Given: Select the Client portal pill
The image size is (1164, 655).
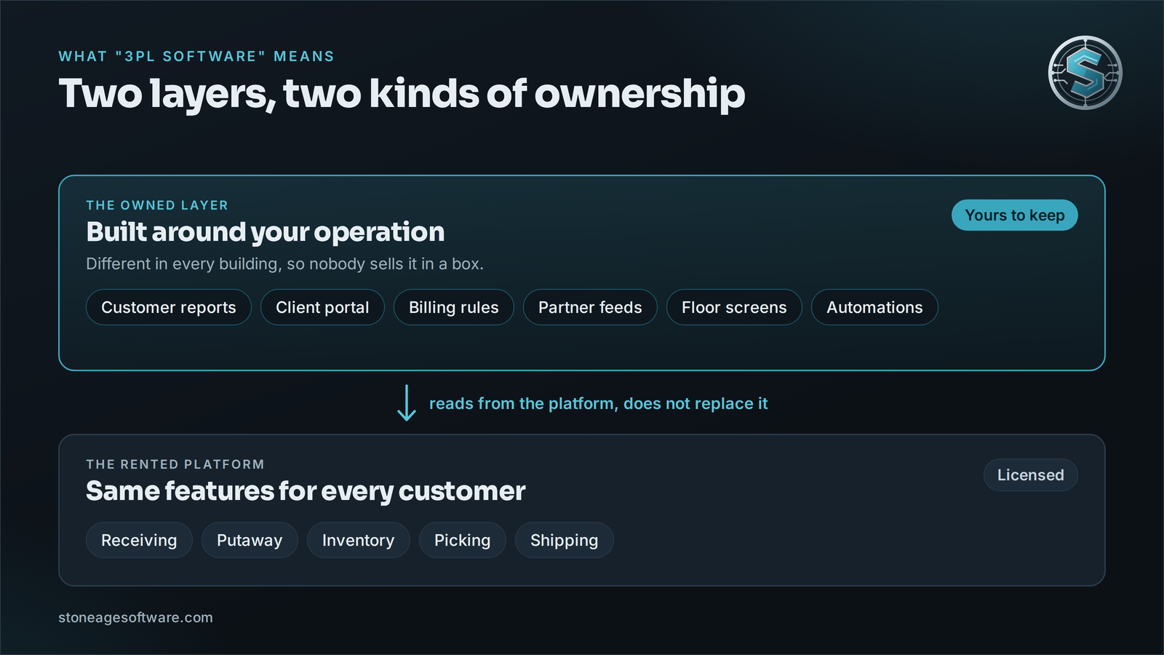Looking at the screenshot, I should pos(322,307).
